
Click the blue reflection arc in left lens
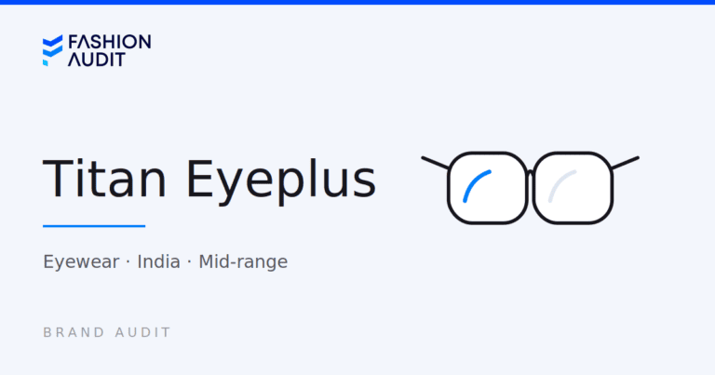(476, 186)
